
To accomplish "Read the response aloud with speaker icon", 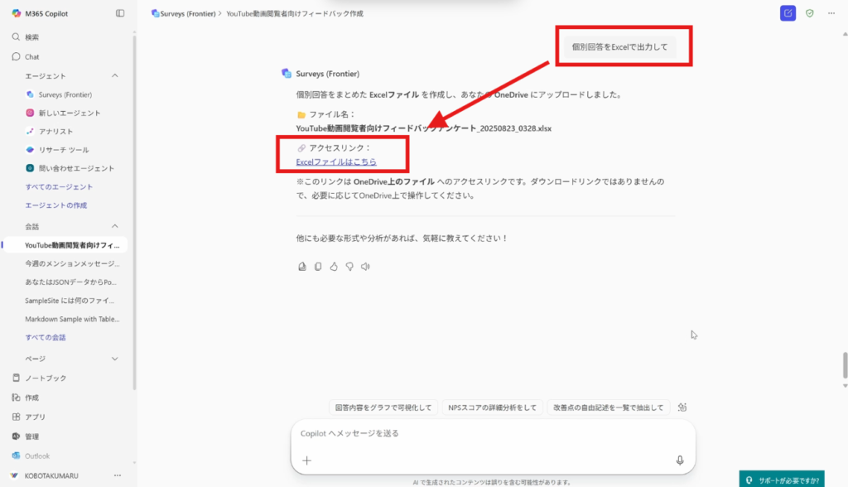I will [365, 267].
